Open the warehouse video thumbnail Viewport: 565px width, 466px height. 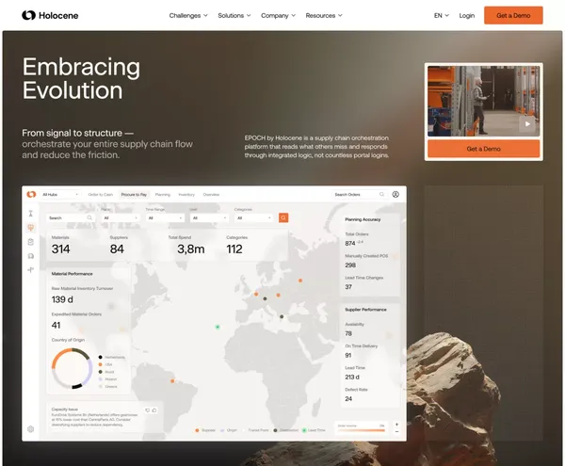pyautogui.click(x=484, y=101)
